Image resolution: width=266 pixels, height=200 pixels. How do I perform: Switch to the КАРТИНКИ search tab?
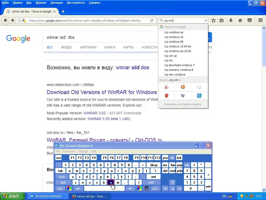coord(88,47)
